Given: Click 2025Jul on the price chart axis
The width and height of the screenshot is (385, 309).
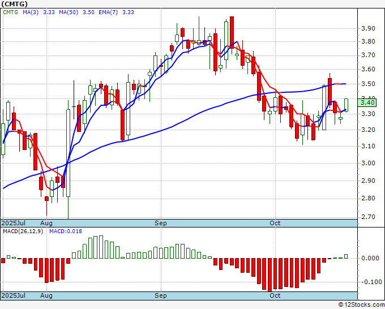Looking at the screenshot, I should point(13,223).
